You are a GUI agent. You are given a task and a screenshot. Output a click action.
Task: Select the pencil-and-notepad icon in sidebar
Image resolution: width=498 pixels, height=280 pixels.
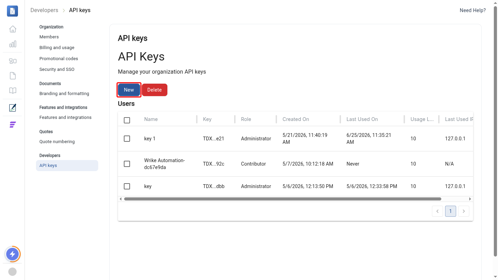click(x=13, y=108)
